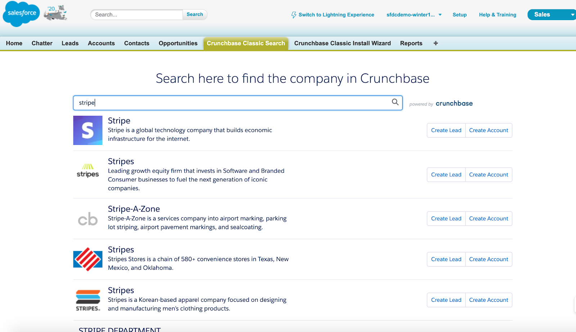
Task: Click the plus icon to add tabs
Action: coord(436,43)
